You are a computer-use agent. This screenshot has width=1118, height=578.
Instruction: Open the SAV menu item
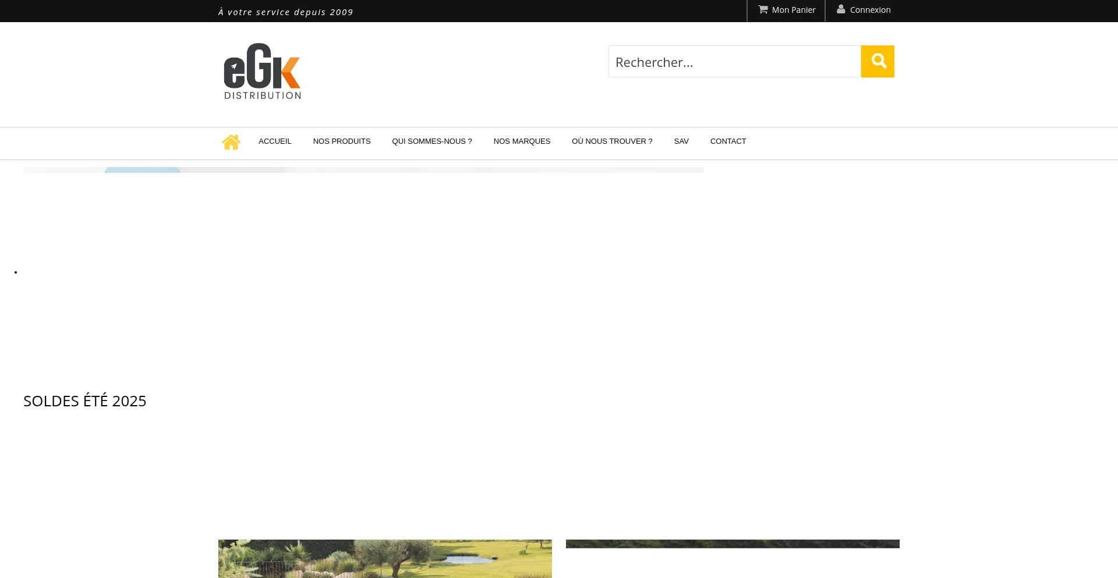pyautogui.click(x=681, y=141)
